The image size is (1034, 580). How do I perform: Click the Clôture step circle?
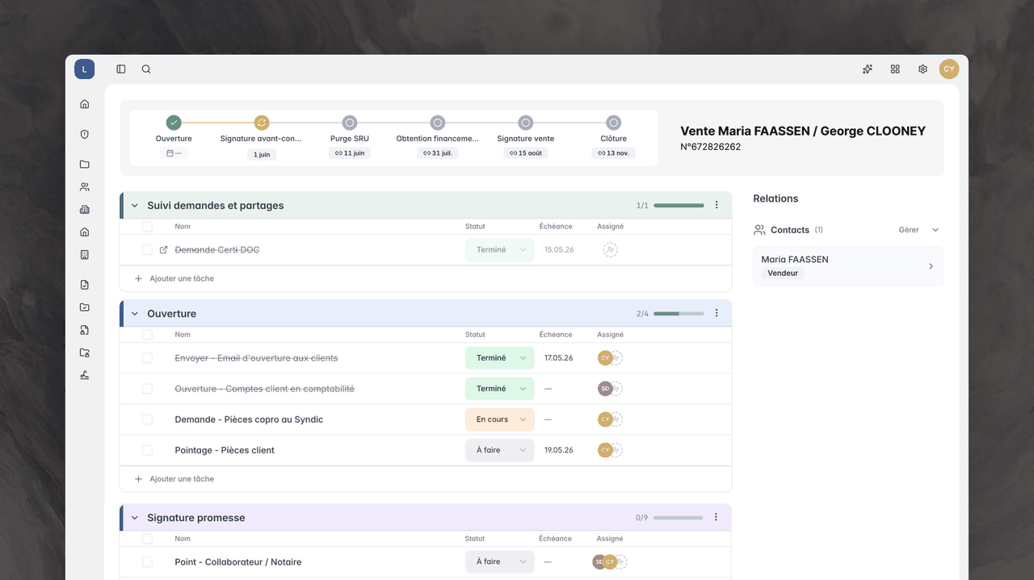[614, 123]
